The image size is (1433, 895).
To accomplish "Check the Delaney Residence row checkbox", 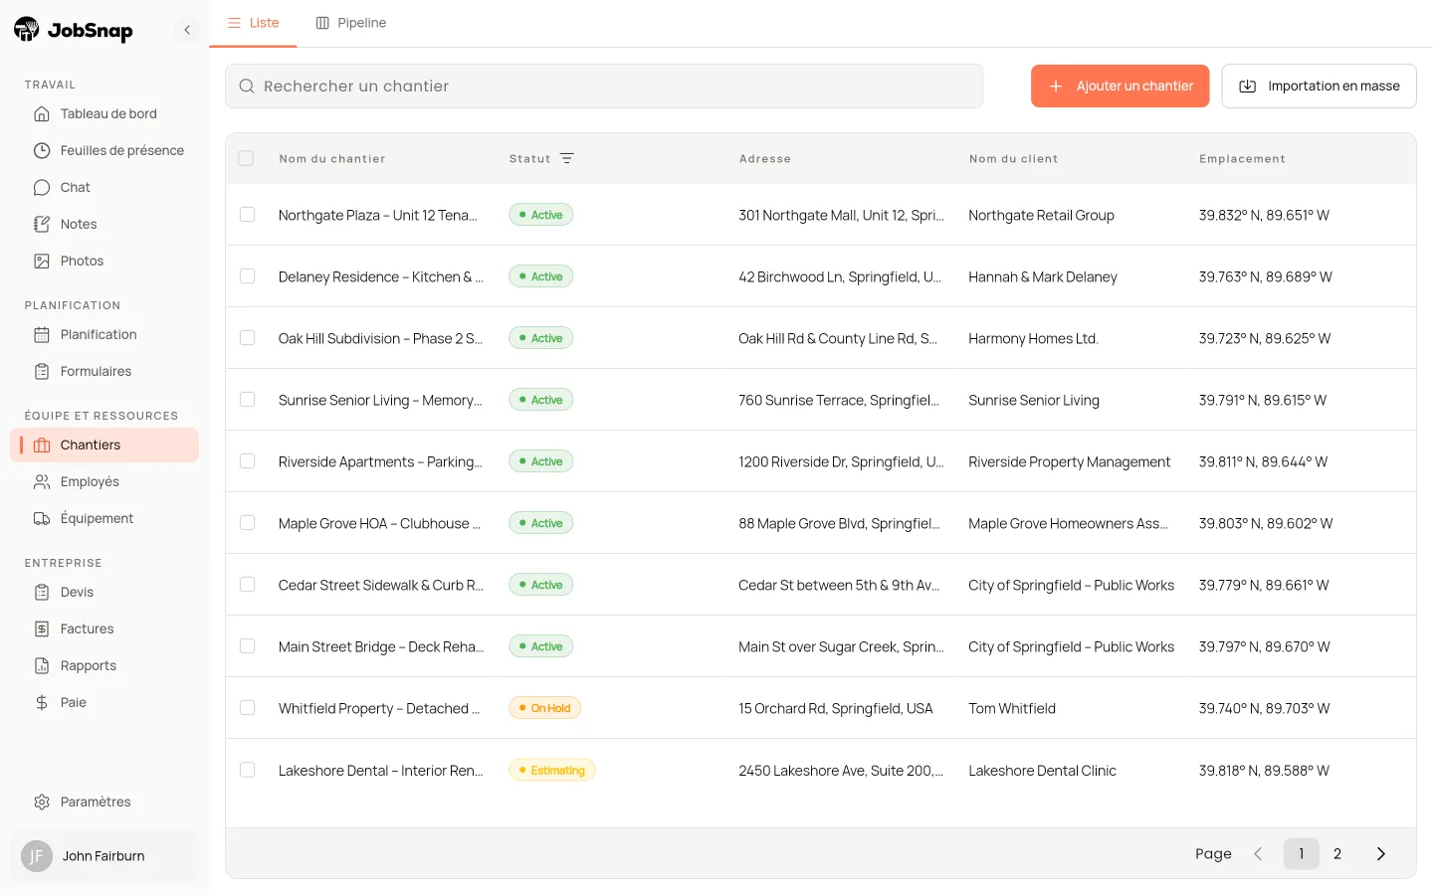I will click(248, 276).
